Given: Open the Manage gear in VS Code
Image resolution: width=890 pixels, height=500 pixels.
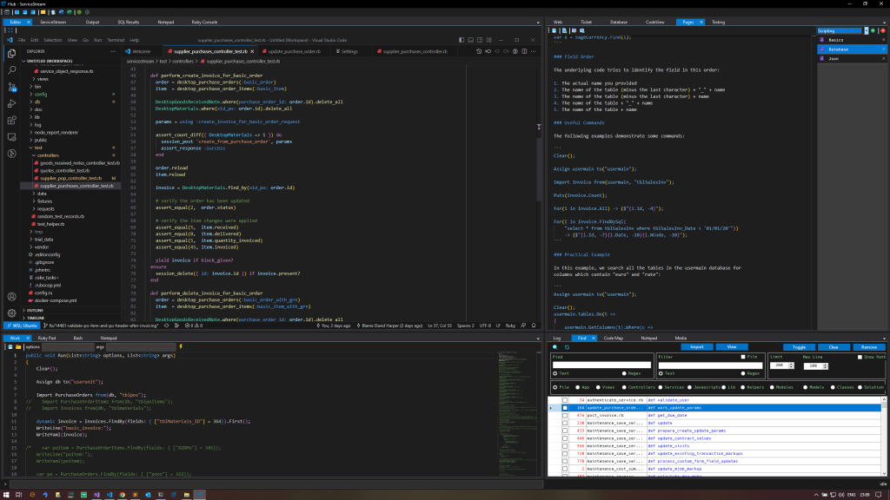Looking at the screenshot, I should pos(12,312).
